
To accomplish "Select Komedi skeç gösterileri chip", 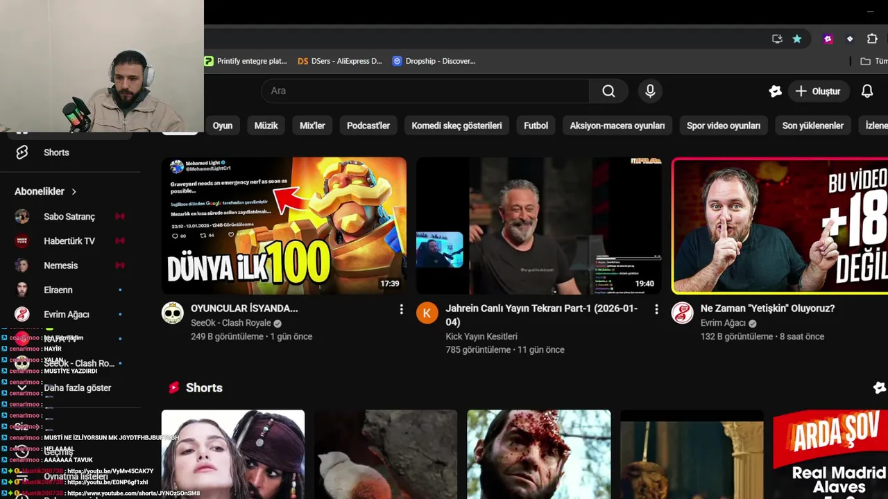I will [x=456, y=125].
